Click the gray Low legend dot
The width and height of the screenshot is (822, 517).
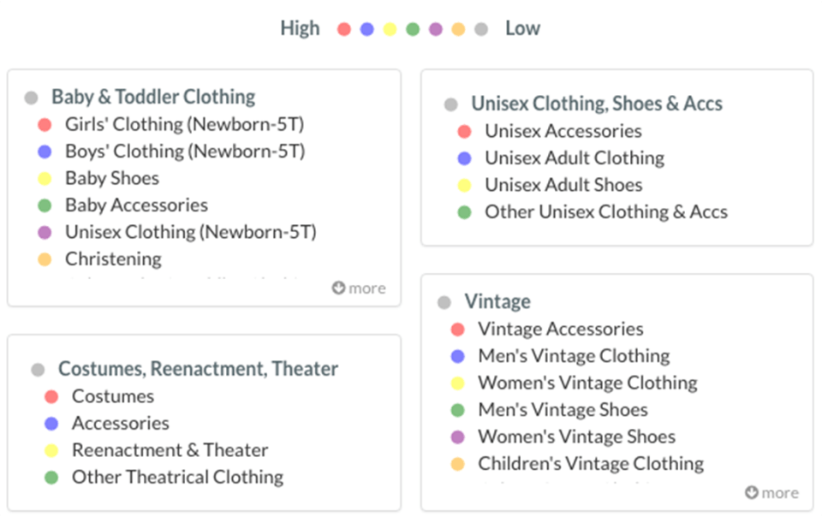[481, 29]
